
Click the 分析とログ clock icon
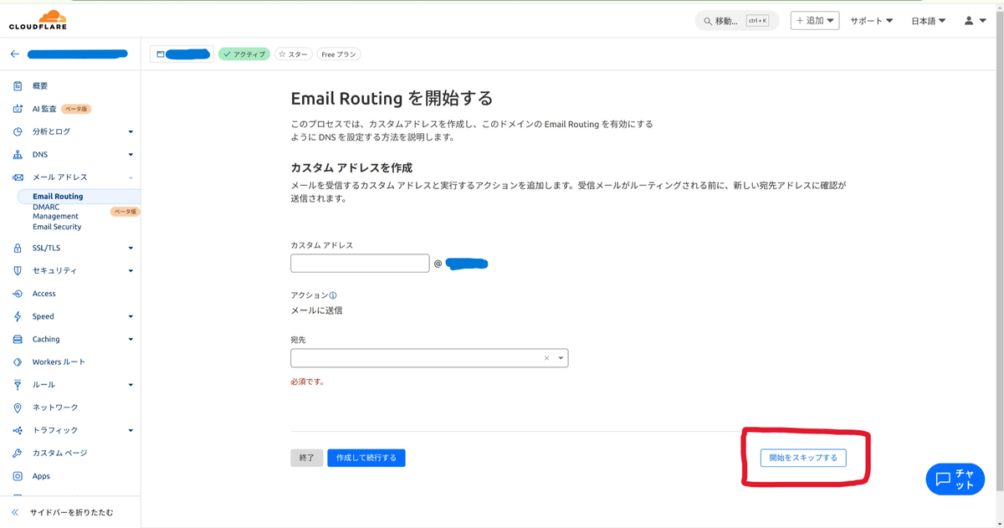(x=18, y=131)
